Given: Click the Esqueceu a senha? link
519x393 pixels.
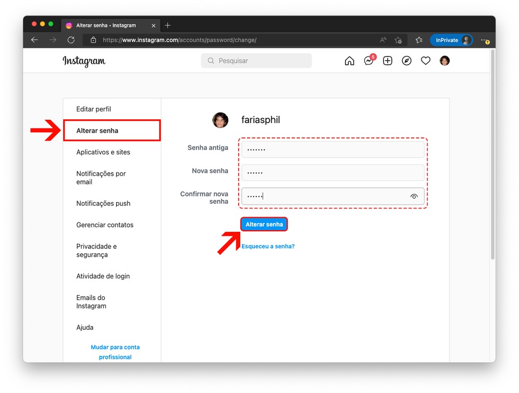Looking at the screenshot, I should 268,246.
